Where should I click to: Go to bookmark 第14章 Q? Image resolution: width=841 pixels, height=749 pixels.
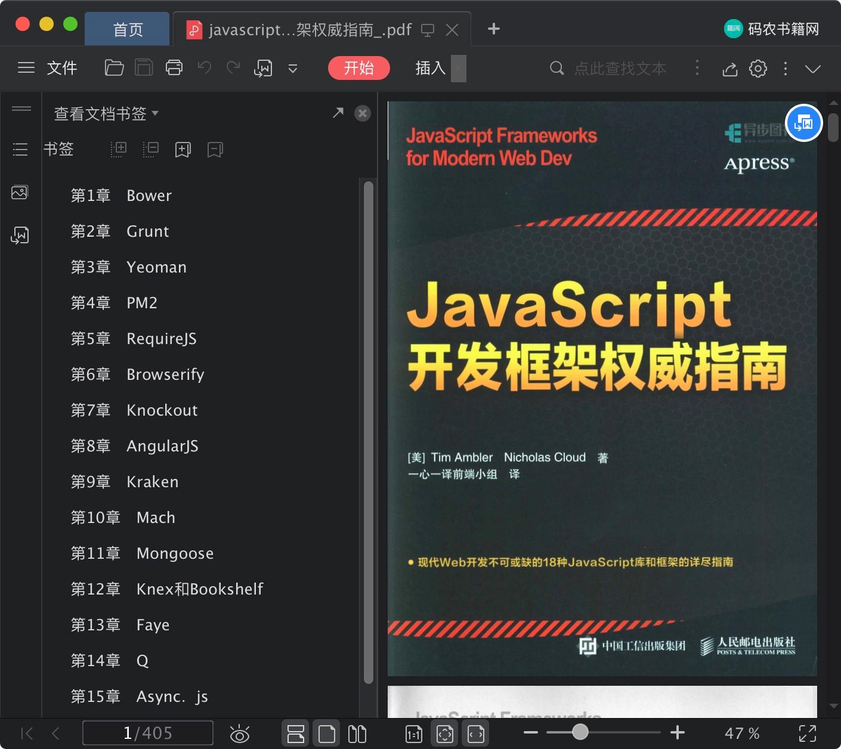(x=110, y=661)
